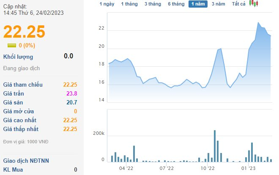Viewport: 279px width, 175px height.
Task: Select the 3 năm time range
Action: 218,4
